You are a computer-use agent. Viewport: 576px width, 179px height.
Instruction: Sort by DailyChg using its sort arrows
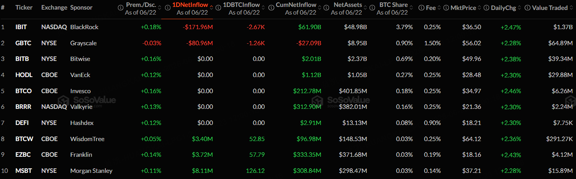tap(519, 8)
